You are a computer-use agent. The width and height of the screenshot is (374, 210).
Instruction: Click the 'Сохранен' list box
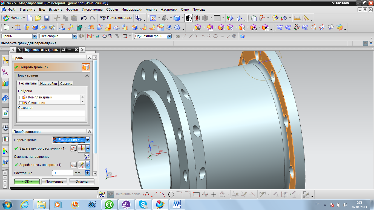tap(51, 116)
